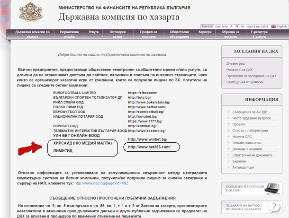Open Държавна комисия по хазарта menu
Image resolution: width=289 pixels, height=218 pixels.
32,34
